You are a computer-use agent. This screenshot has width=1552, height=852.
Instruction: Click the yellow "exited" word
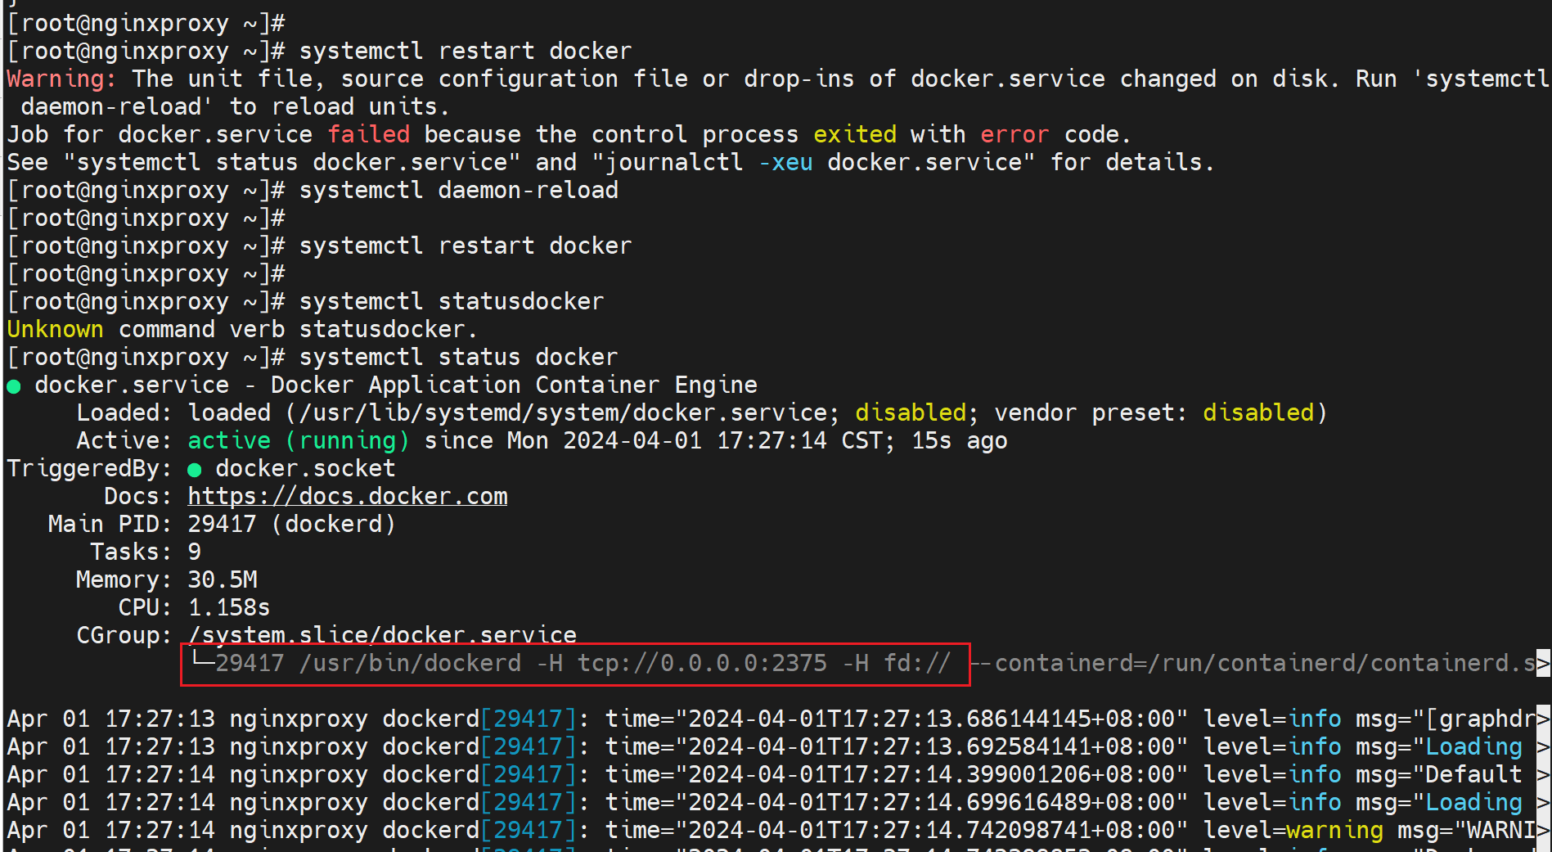point(854,134)
